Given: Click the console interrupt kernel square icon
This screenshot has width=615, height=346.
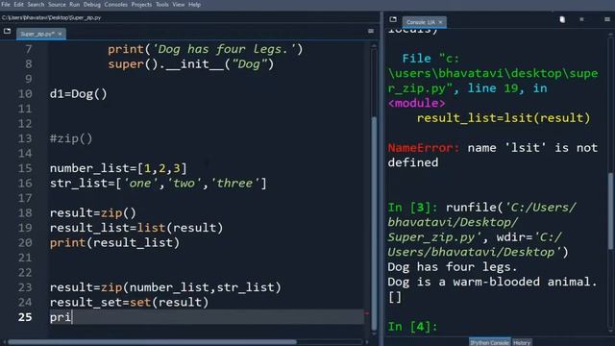Looking at the screenshot, I should point(581,19).
